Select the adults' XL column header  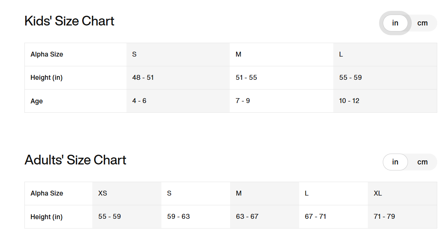[x=402, y=193]
